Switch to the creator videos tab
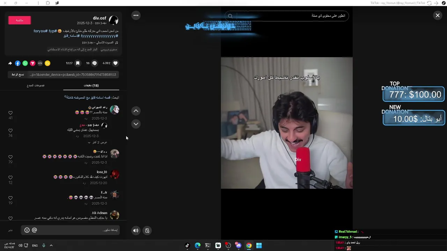This screenshot has width=447, height=251. tap(36, 85)
